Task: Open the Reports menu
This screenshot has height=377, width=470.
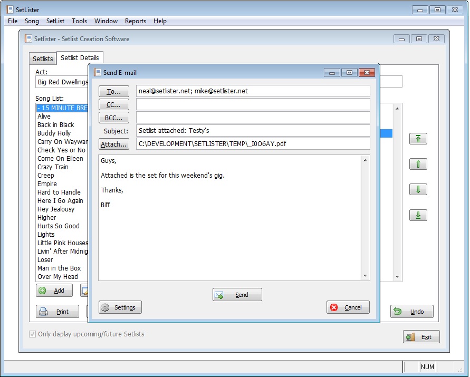Action: click(x=136, y=21)
